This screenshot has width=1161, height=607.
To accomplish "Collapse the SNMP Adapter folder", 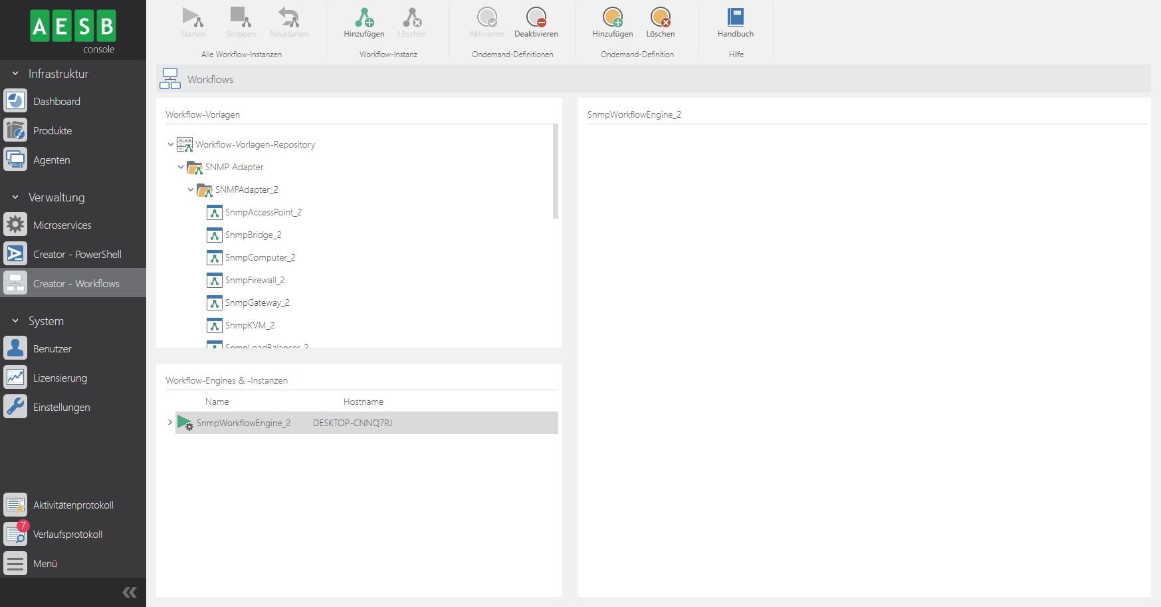I will [180, 167].
